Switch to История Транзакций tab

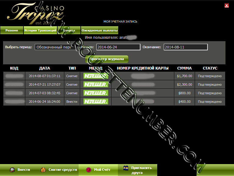(40, 30)
